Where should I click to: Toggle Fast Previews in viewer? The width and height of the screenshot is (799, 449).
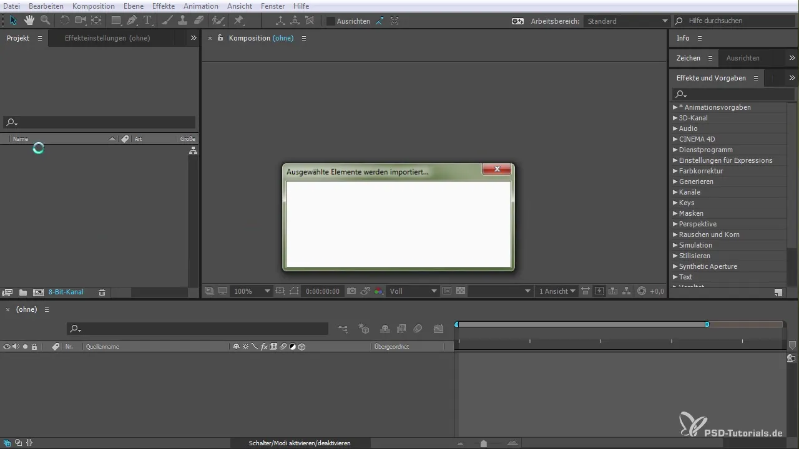[x=599, y=291]
